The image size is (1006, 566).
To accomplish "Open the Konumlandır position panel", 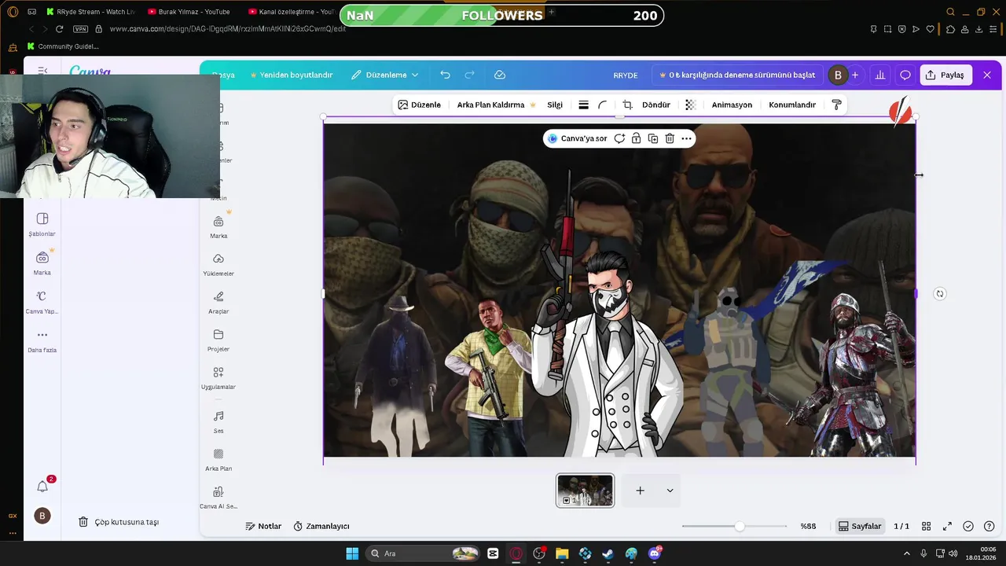I will [x=792, y=105].
